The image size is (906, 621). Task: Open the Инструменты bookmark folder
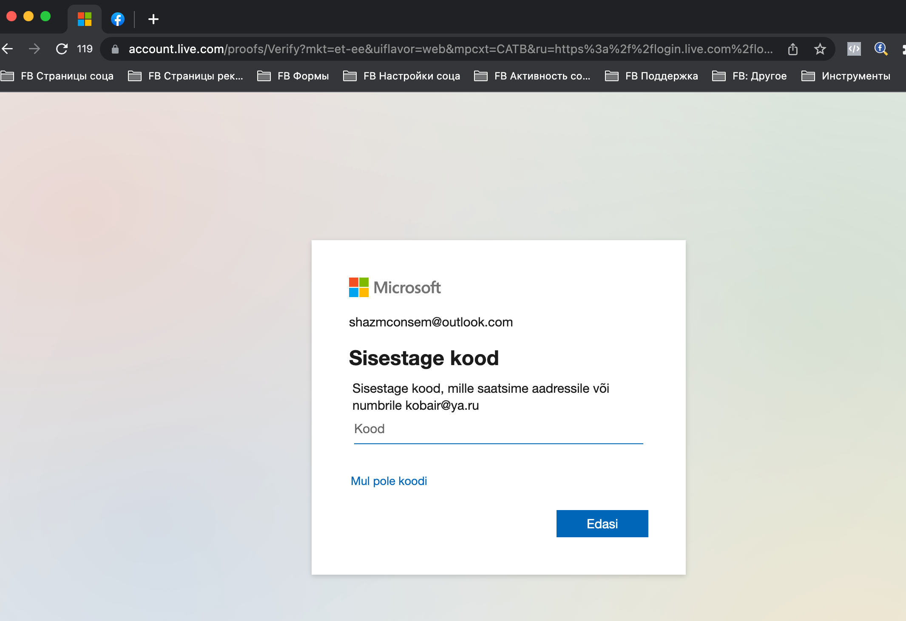point(846,76)
